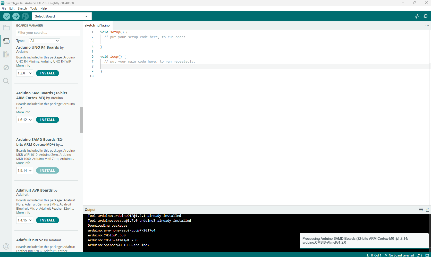Click the Processing Arduino SAMD Boards notification
Screen dimensions: 431x257
[364, 241]
